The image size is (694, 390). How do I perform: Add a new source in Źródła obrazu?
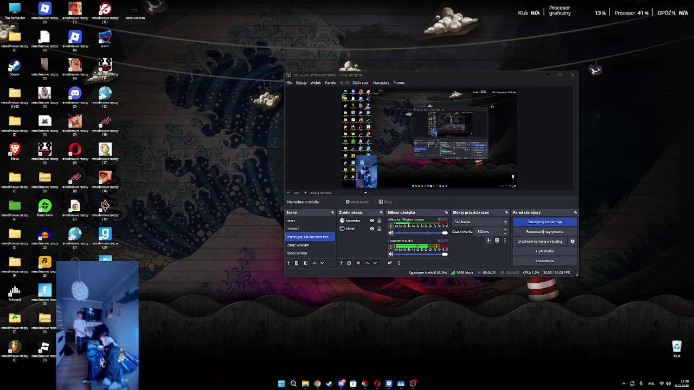coord(341,263)
